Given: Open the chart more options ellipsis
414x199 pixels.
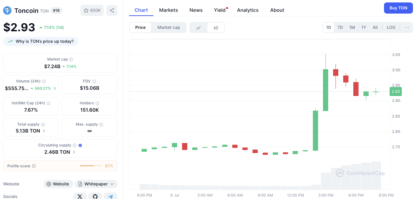Looking at the screenshot, I should (407, 27).
